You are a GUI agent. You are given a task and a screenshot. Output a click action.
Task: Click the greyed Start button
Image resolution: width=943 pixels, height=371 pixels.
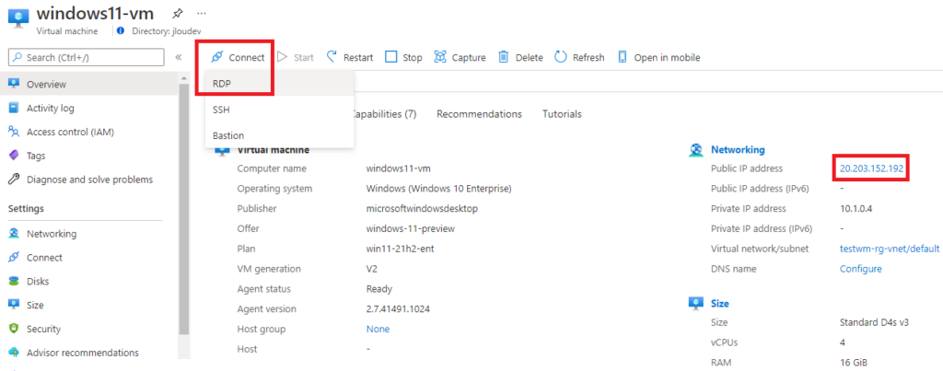tap(296, 58)
